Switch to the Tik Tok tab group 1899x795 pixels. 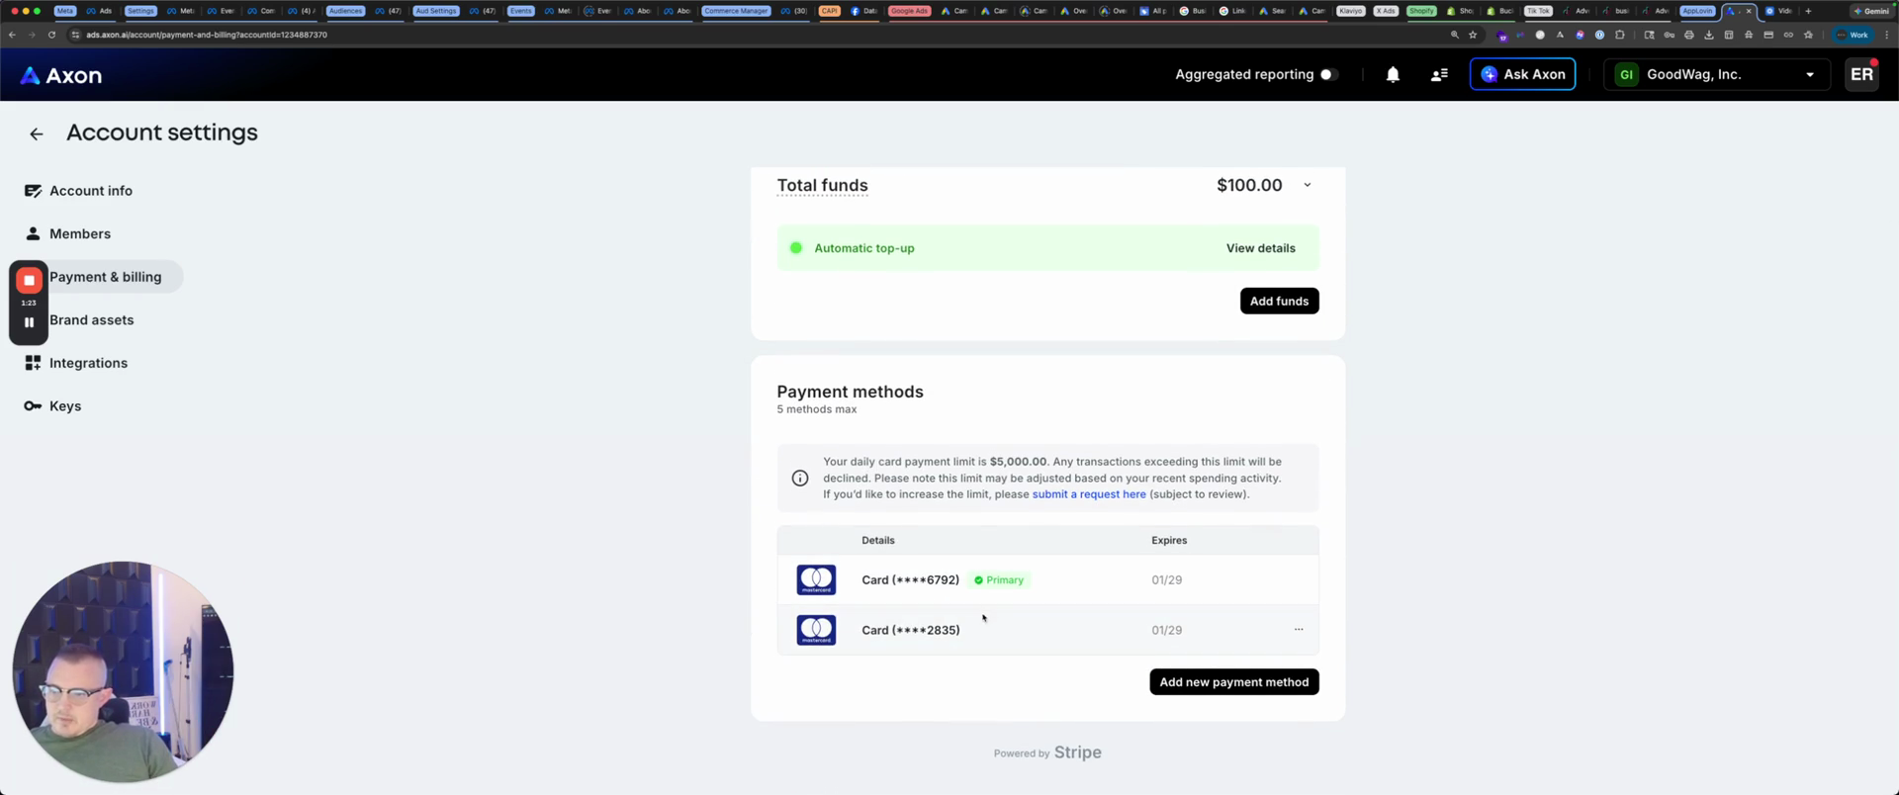(x=1538, y=11)
